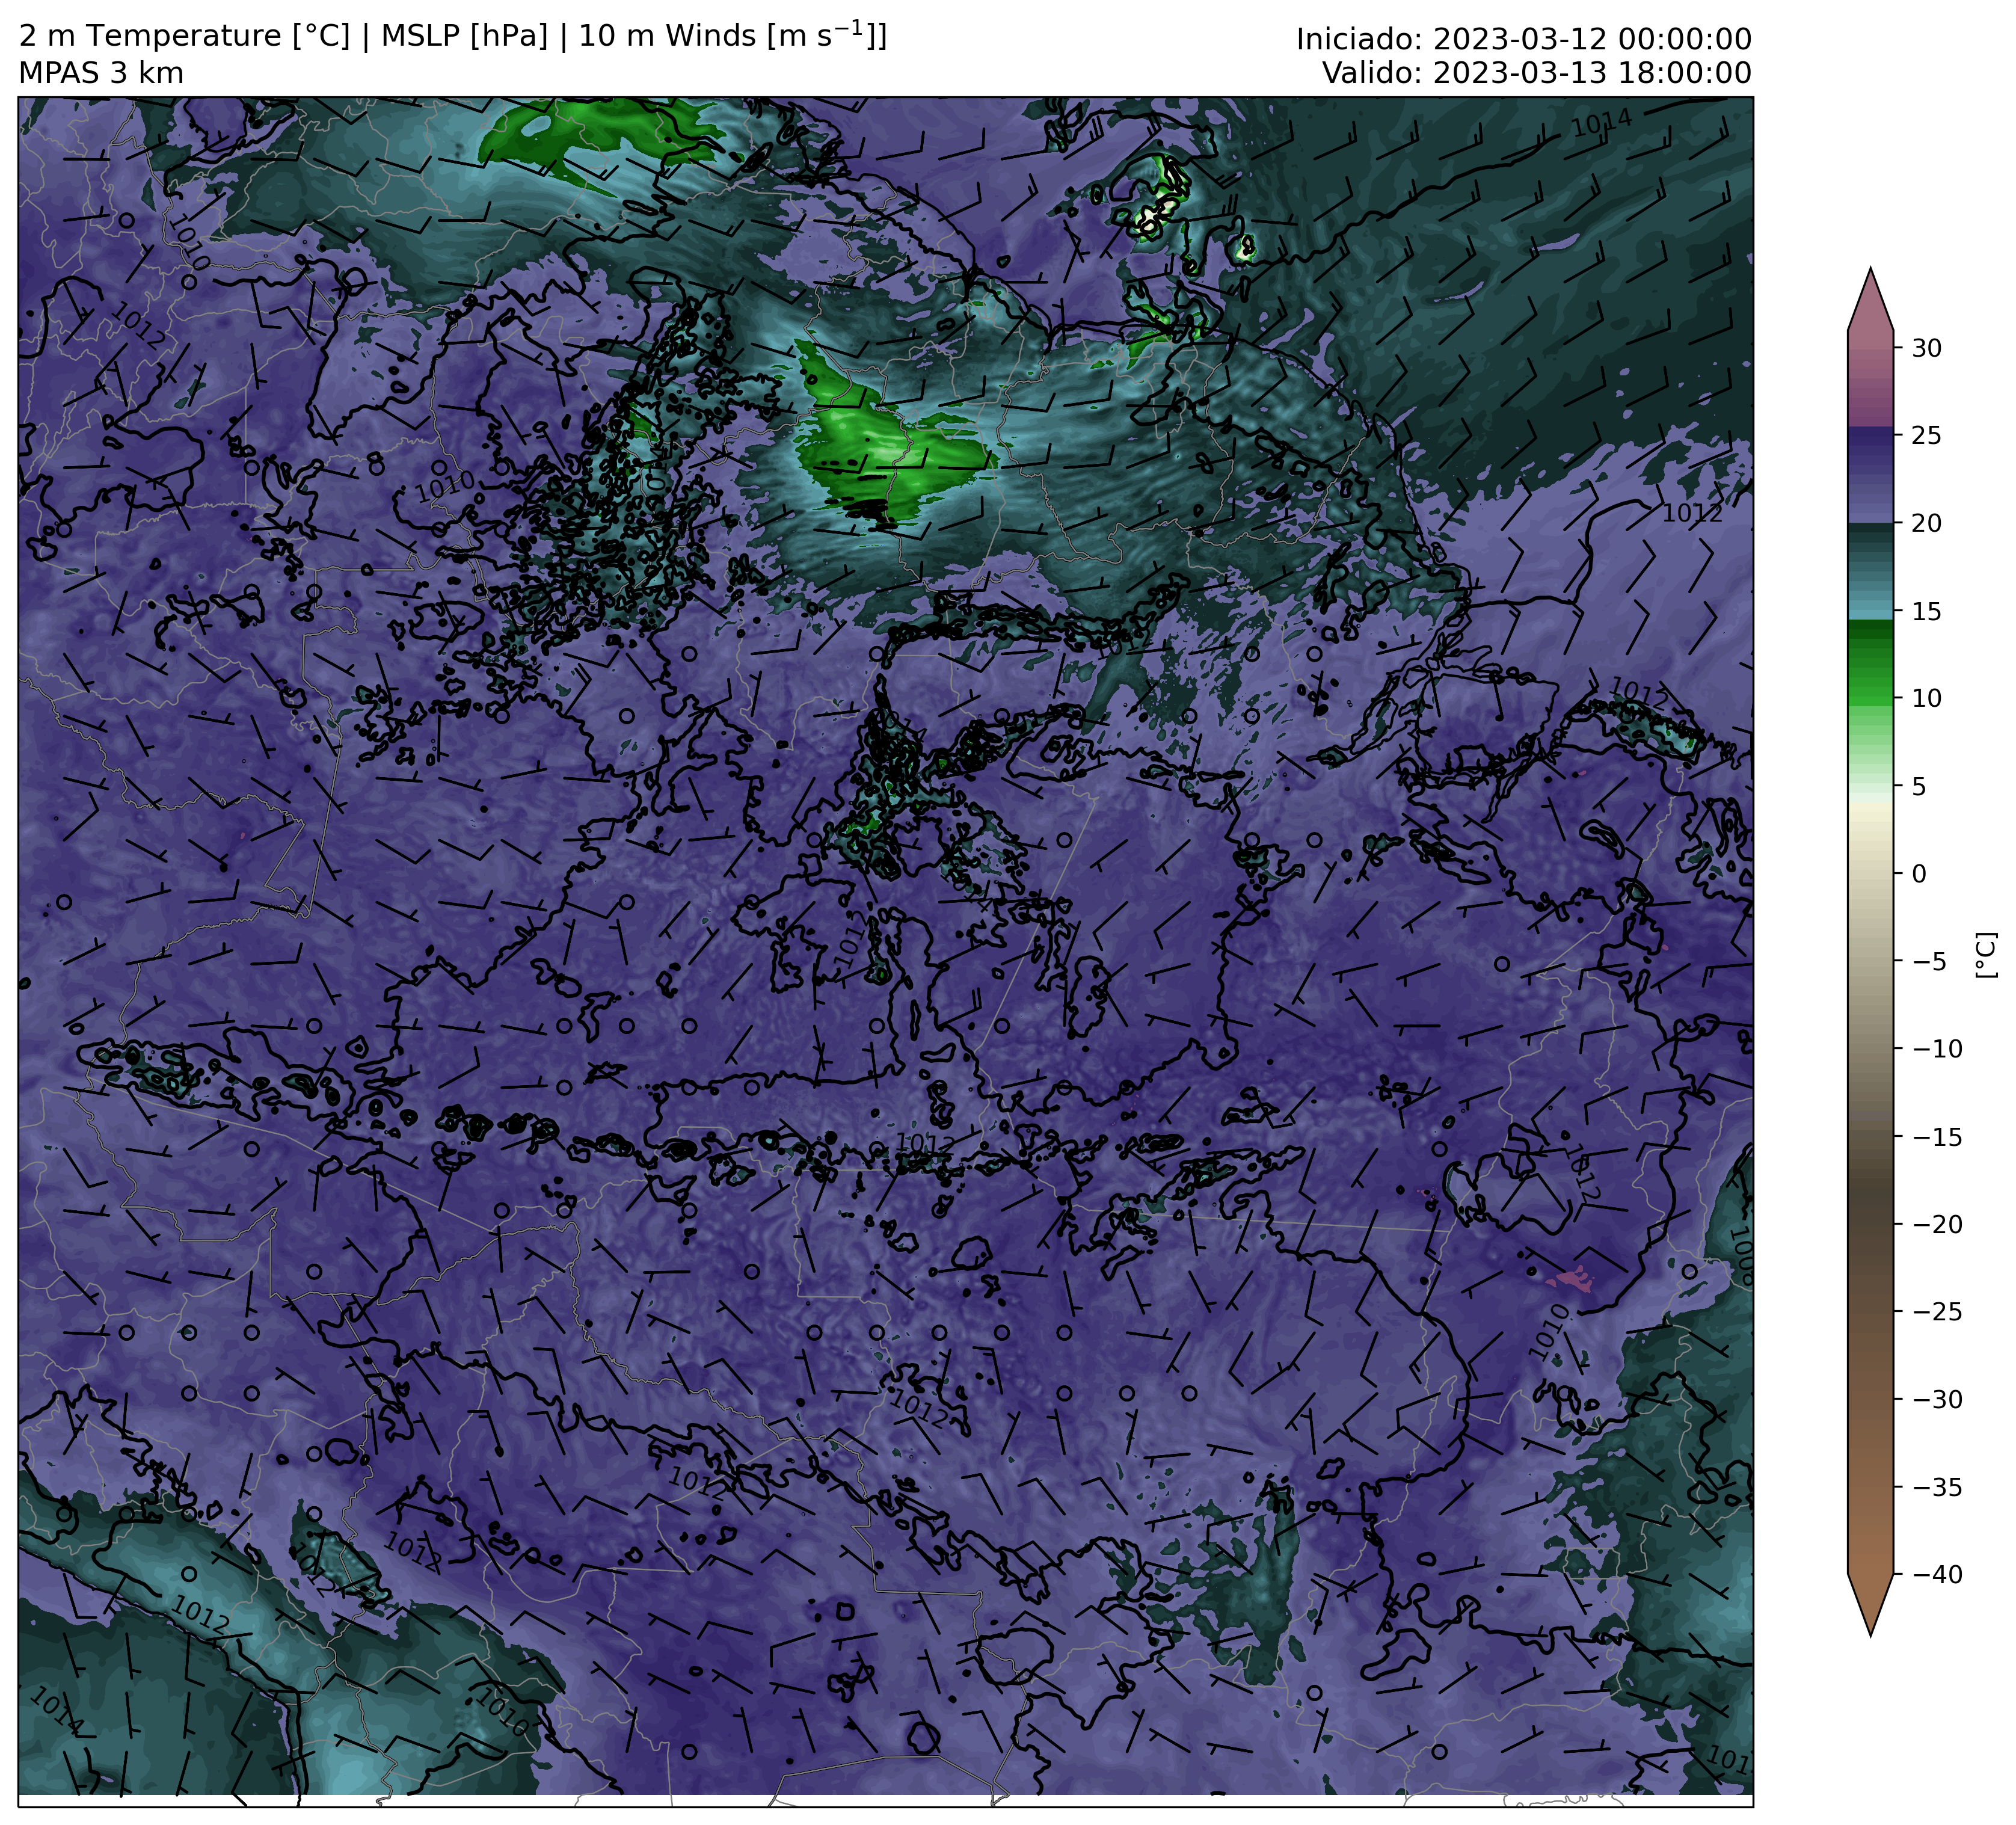Click the colorbar tick label −30
Viewport: 2016px width, 1825px height.
click(x=1937, y=1399)
